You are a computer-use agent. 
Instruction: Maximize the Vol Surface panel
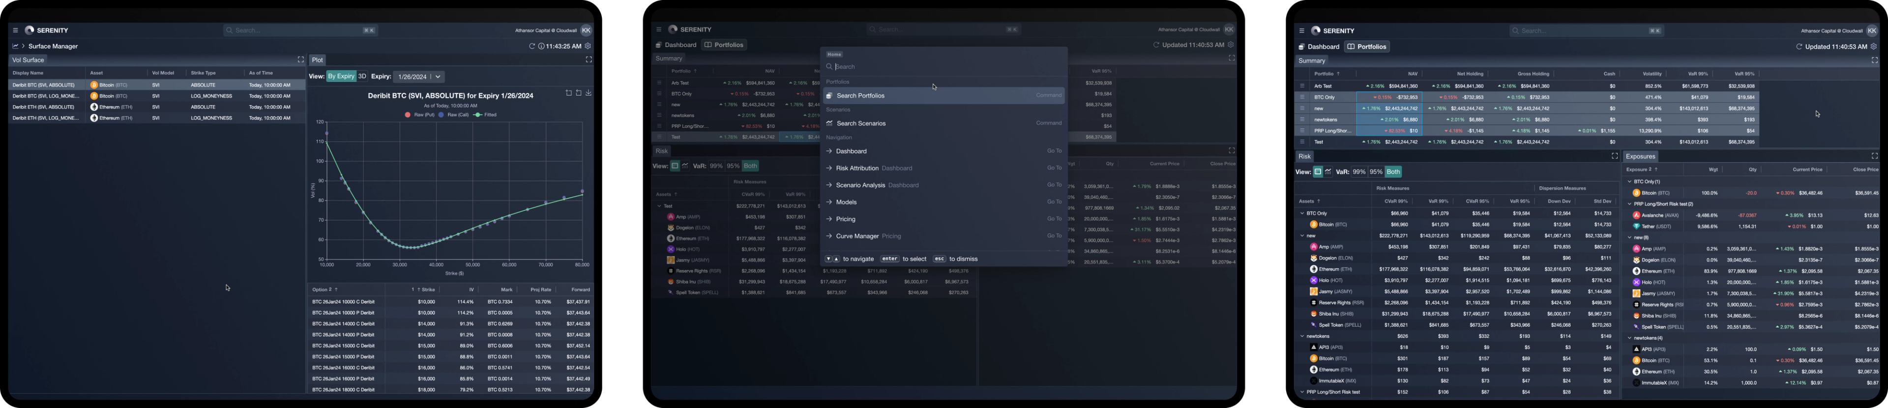pos(300,60)
